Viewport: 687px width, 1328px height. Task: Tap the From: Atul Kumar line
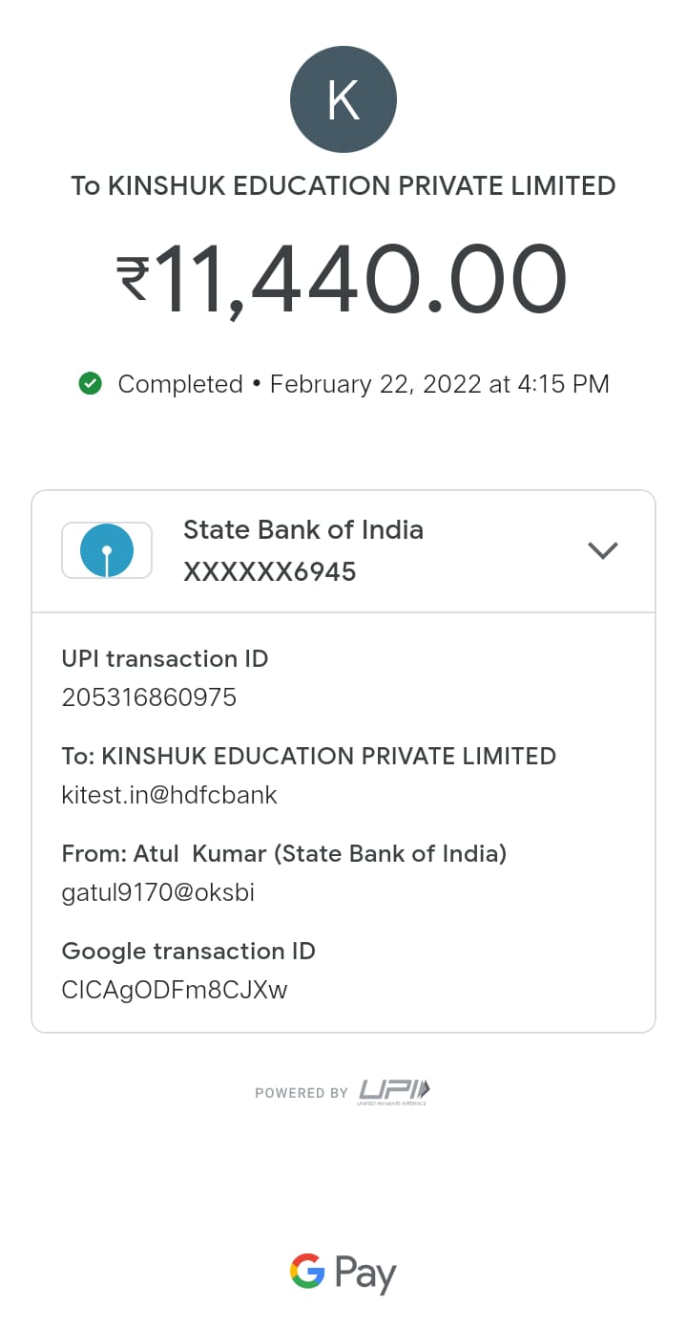[x=283, y=853]
